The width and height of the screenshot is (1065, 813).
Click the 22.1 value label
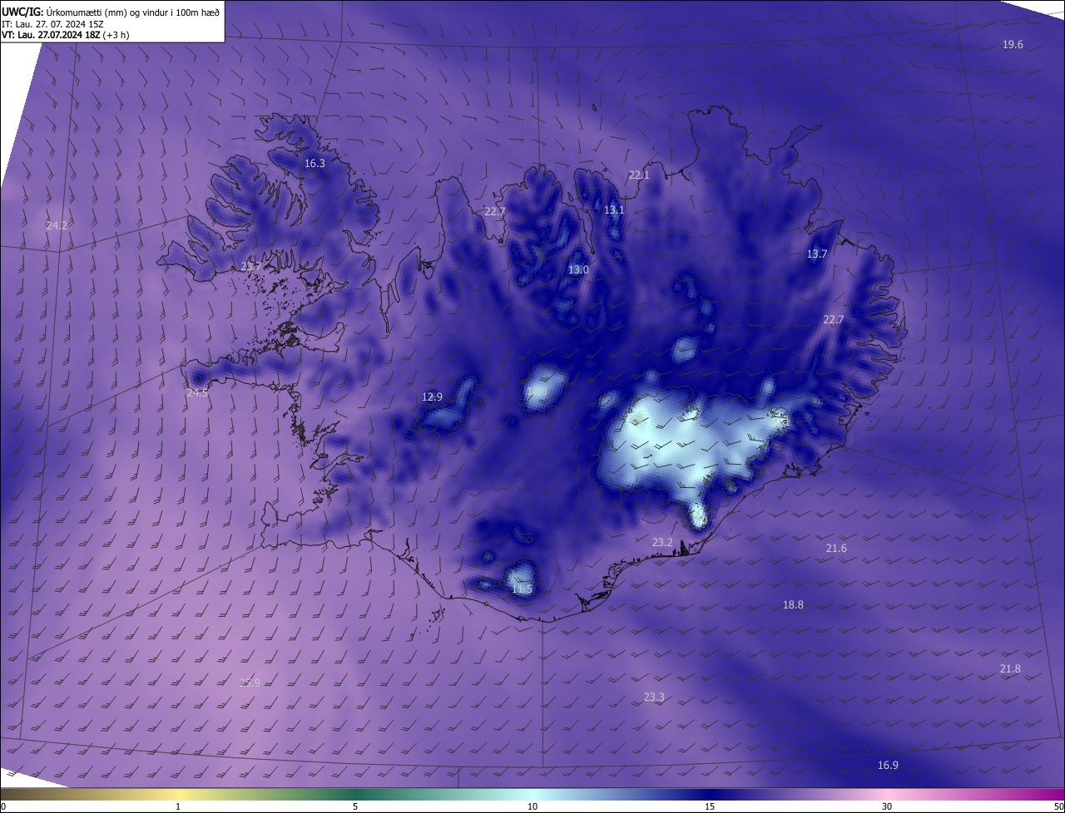click(638, 175)
